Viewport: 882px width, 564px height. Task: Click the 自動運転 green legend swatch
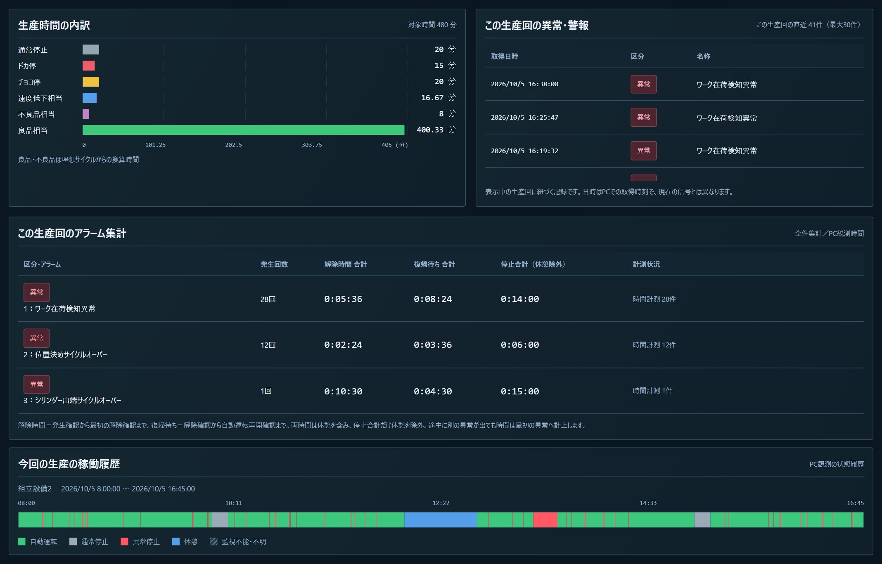(x=22, y=542)
